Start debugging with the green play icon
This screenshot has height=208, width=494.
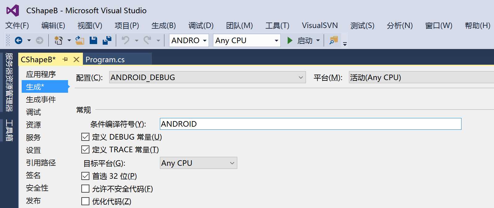pos(290,40)
